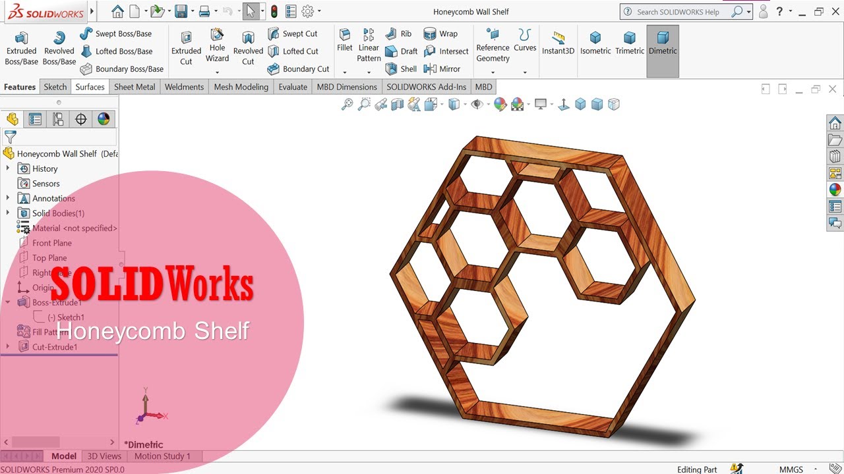Apply the Fillet tool
Image resolution: width=844 pixels, height=474 pixels.
(x=344, y=41)
